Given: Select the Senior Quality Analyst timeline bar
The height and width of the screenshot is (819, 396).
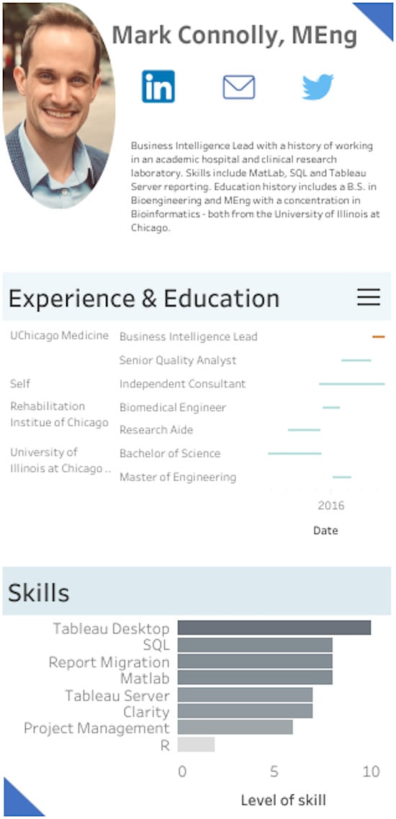Looking at the screenshot, I should pyautogui.click(x=356, y=360).
